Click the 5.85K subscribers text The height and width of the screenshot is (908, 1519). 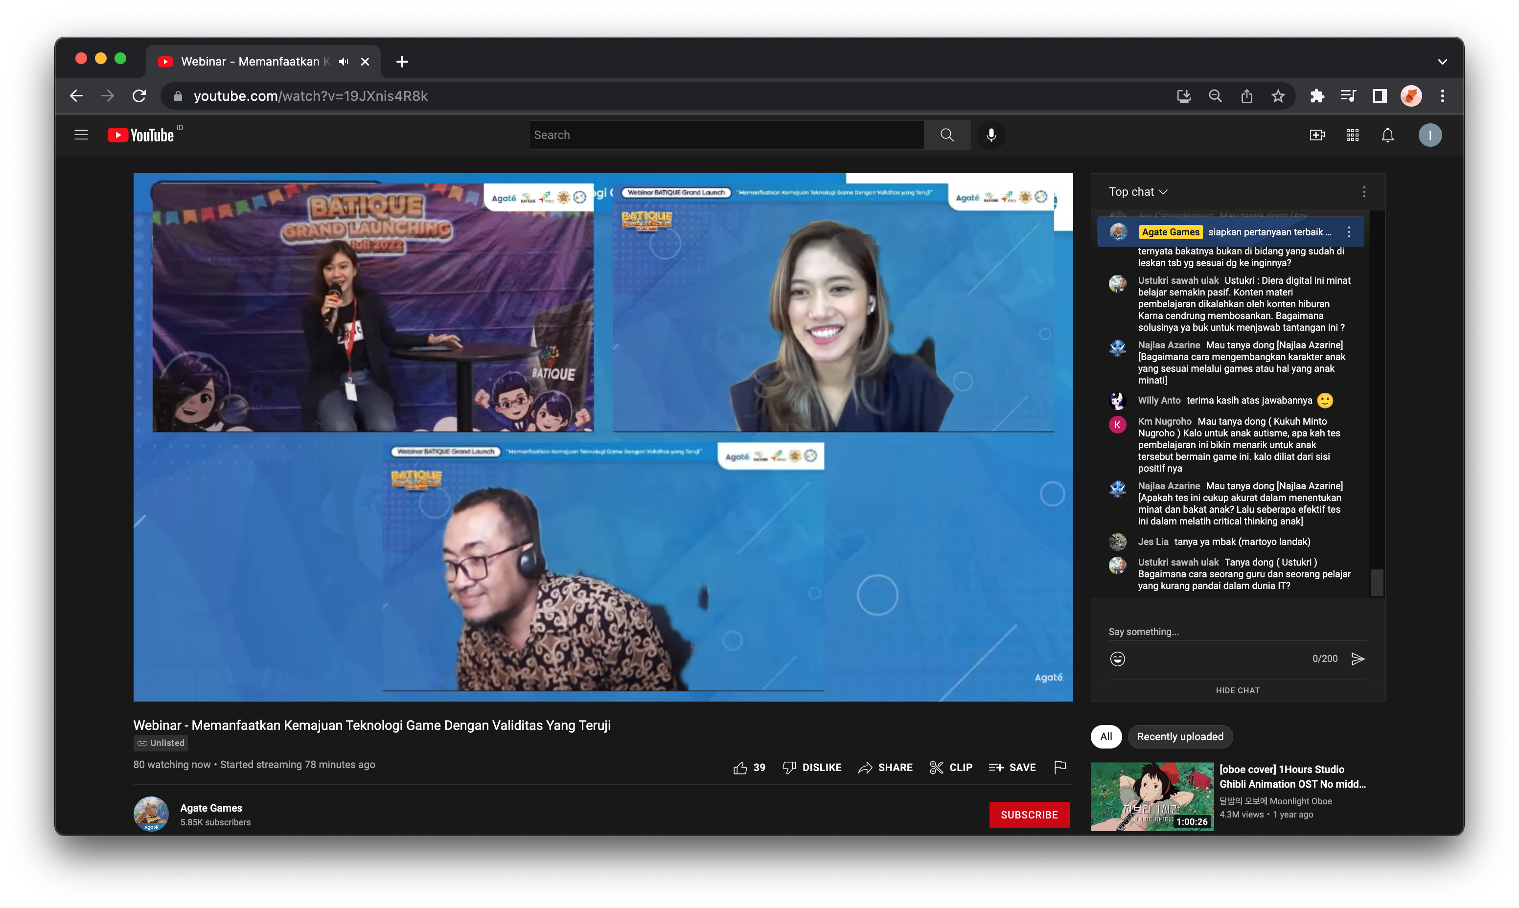[x=215, y=822]
